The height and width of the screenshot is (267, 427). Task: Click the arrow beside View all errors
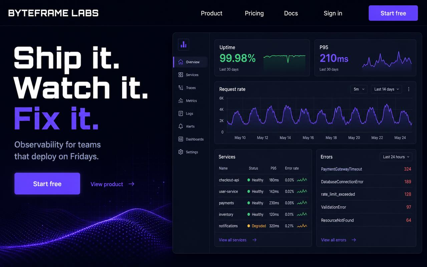click(x=354, y=240)
